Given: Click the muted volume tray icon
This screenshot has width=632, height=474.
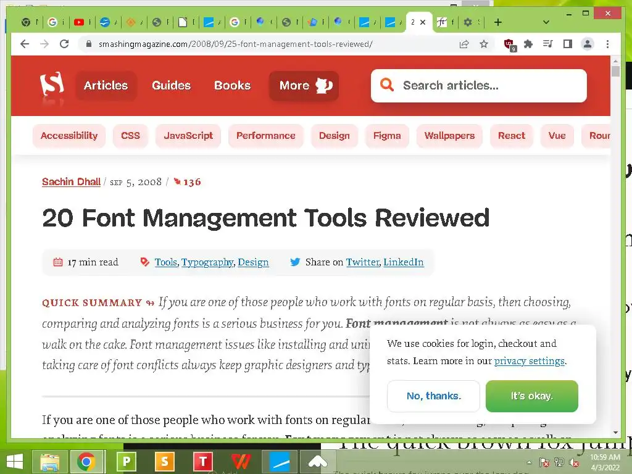Looking at the screenshot, I should click(x=574, y=463).
